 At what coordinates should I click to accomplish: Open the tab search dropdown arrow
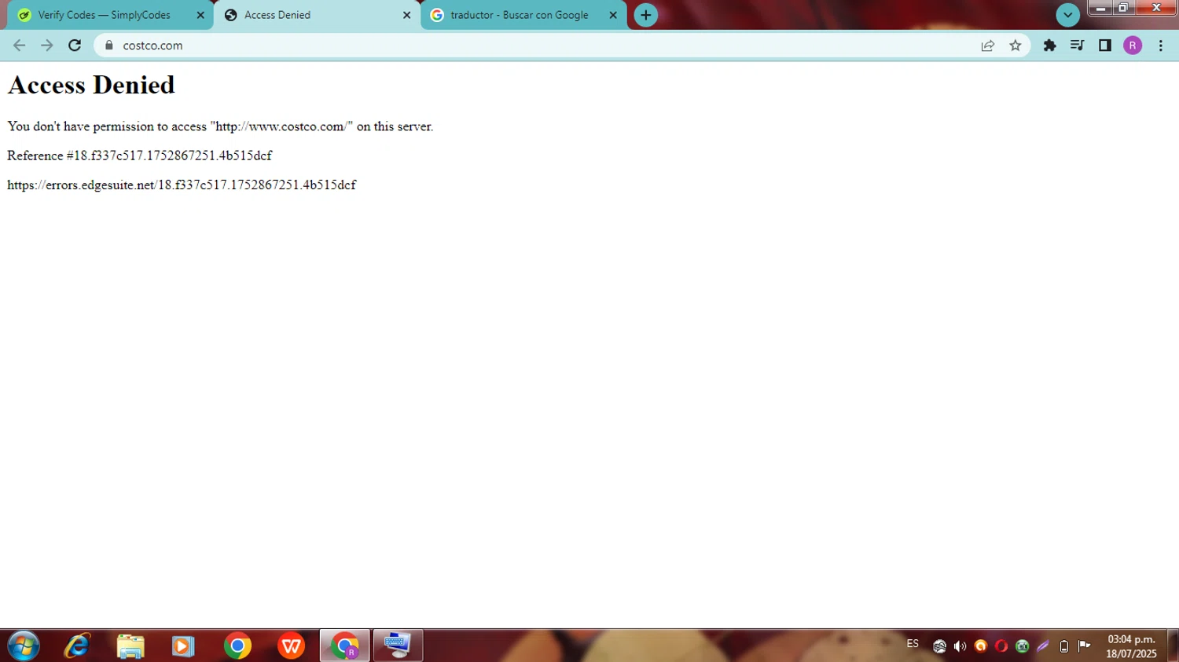pyautogui.click(x=1067, y=15)
